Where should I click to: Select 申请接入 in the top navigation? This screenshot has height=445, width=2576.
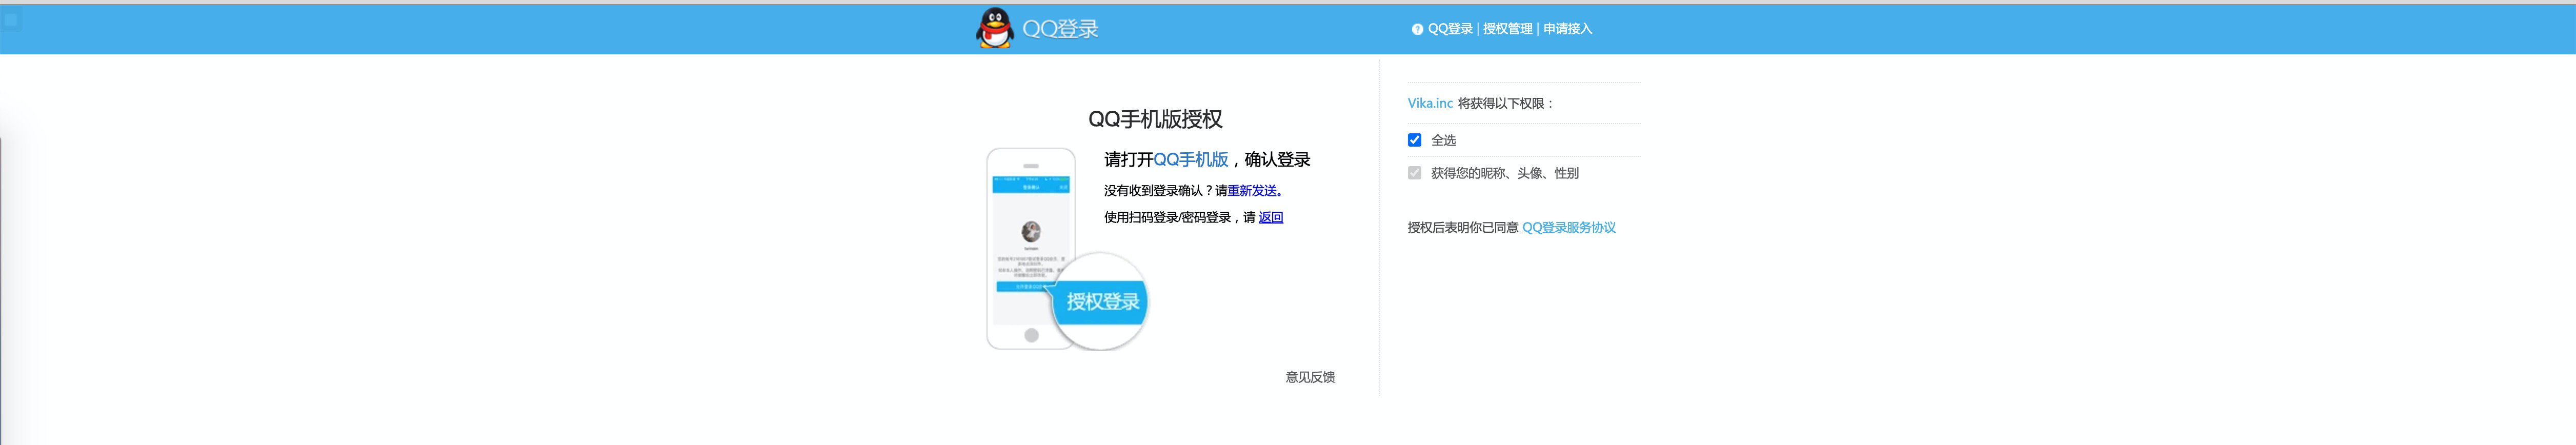1567,29
